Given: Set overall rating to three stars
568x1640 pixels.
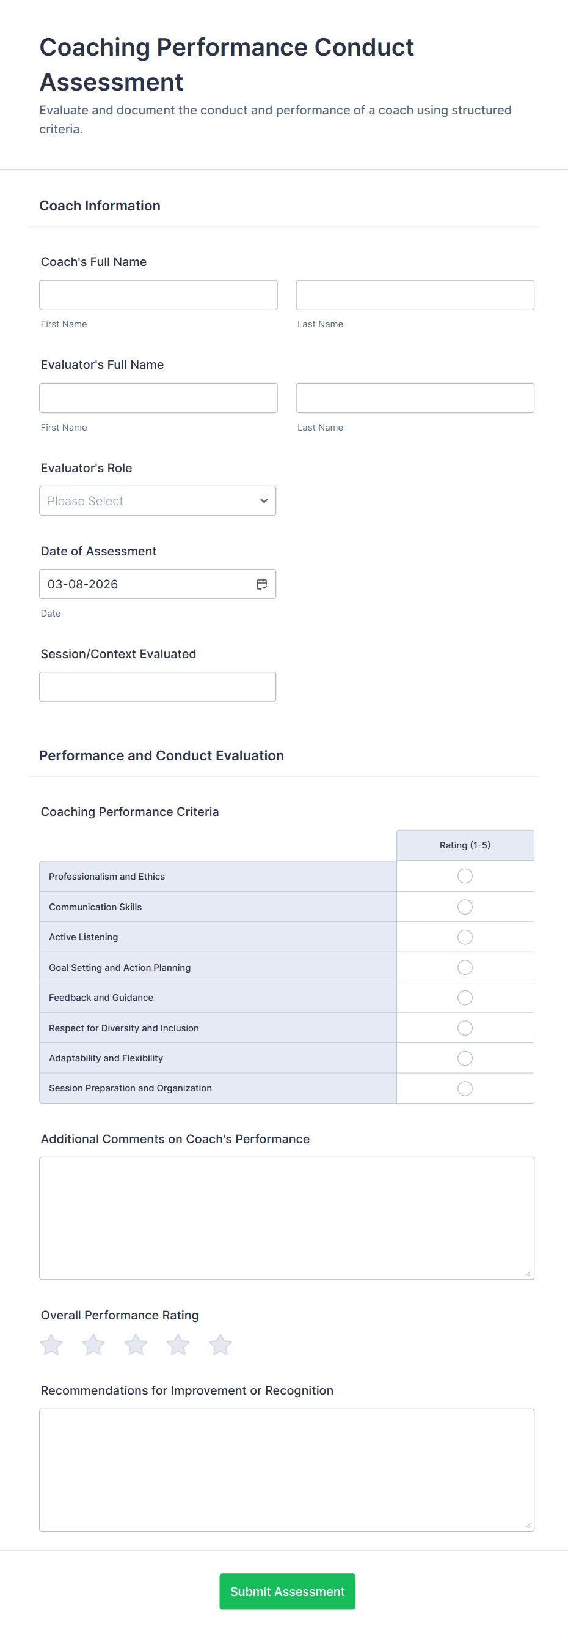Looking at the screenshot, I should click(136, 1345).
